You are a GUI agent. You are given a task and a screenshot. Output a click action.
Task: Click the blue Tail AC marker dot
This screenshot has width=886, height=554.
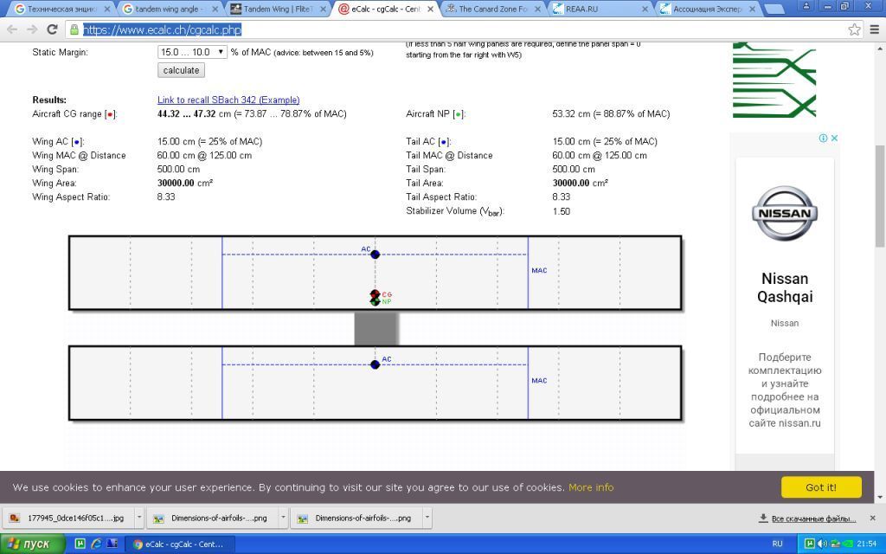pos(375,364)
